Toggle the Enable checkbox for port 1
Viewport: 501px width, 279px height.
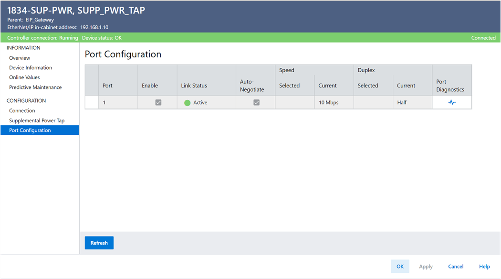(158, 102)
